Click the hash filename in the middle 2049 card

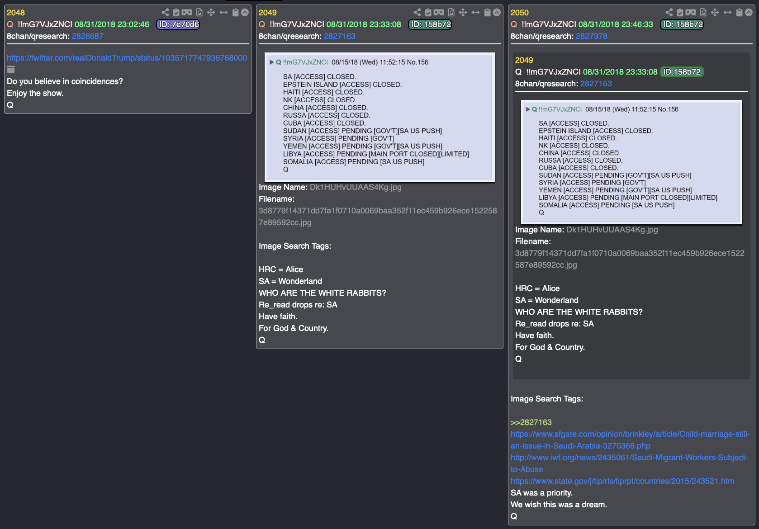click(378, 217)
